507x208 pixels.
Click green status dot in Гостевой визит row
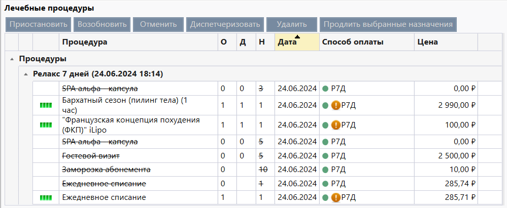click(x=325, y=155)
